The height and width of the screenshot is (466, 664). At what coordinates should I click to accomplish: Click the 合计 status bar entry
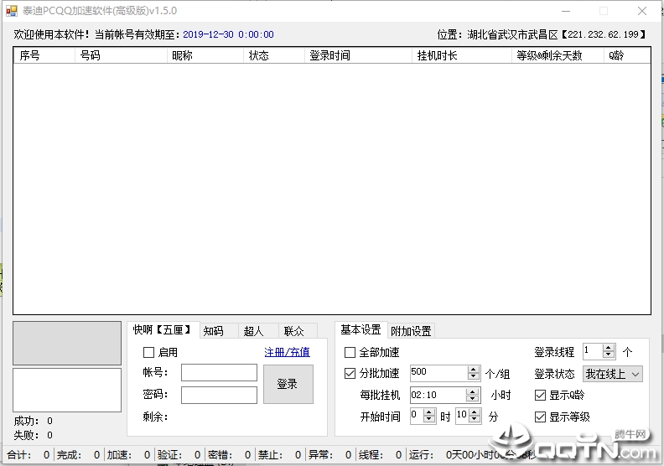29,455
